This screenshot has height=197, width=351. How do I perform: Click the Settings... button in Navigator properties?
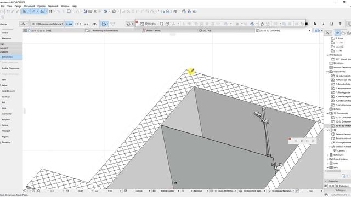[340, 190]
